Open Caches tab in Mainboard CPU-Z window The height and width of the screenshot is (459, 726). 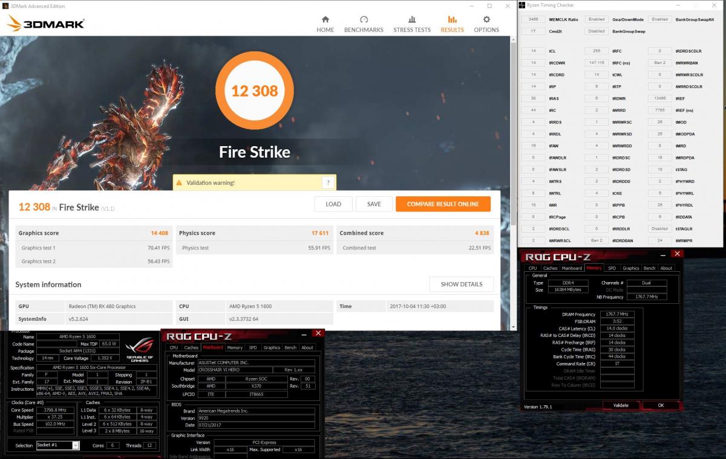[191, 347]
